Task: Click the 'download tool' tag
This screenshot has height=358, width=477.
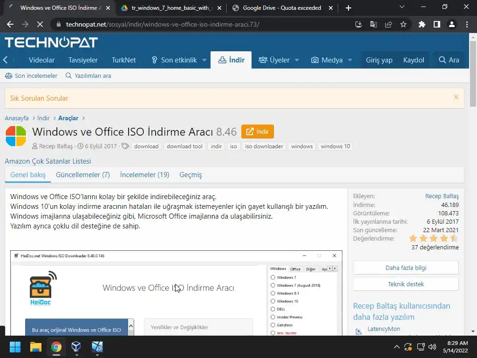Action: (184, 146)
